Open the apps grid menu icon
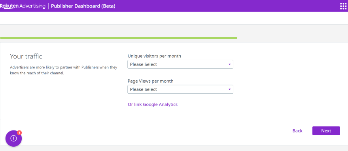Screen dimensions: 348x151 pyautogui.click(x=343, y=6)
